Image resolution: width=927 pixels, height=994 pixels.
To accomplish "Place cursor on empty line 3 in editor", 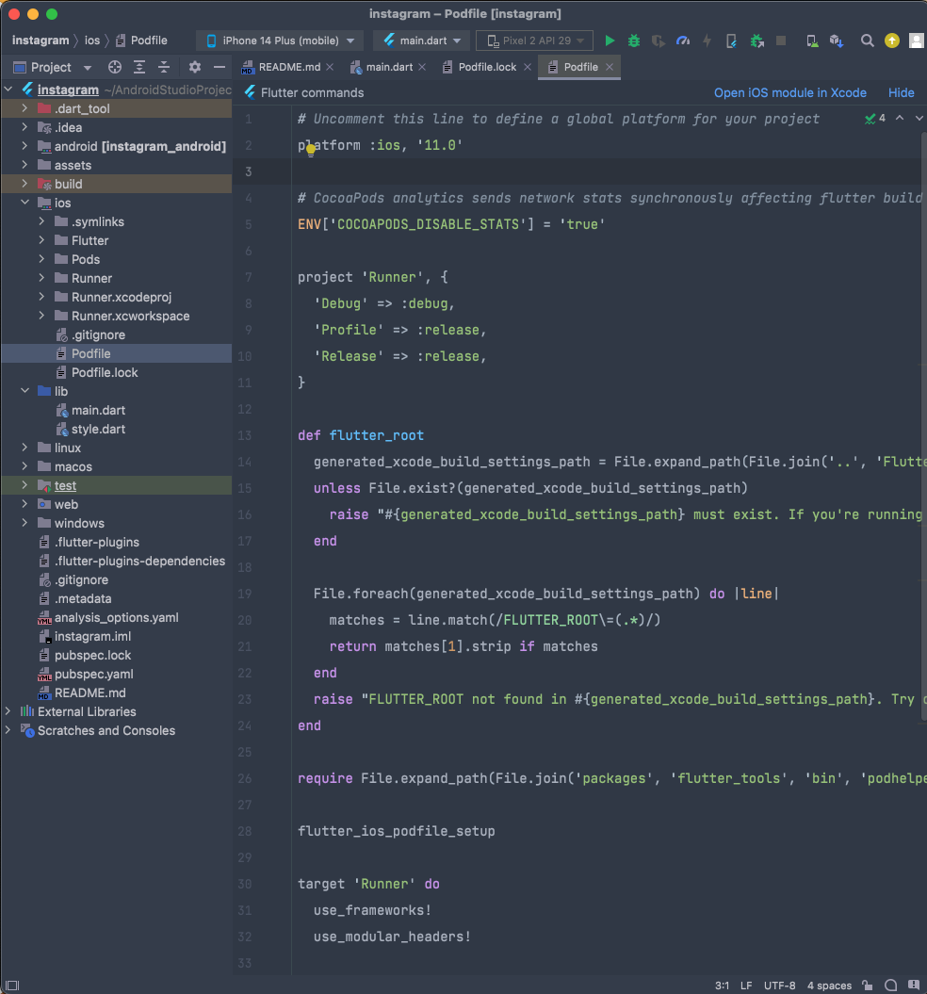I will pos(606,171).
